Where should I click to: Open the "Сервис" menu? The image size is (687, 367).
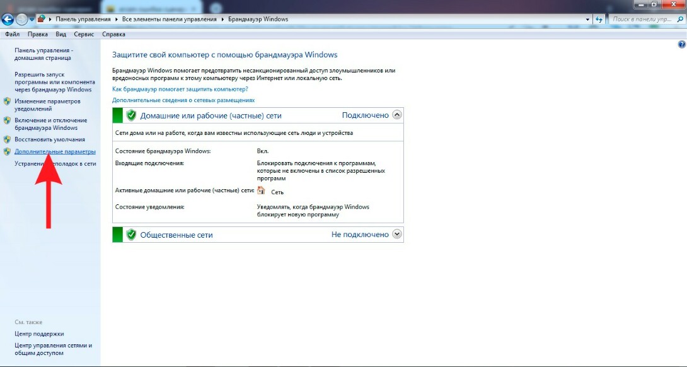[x=84, y=34]
